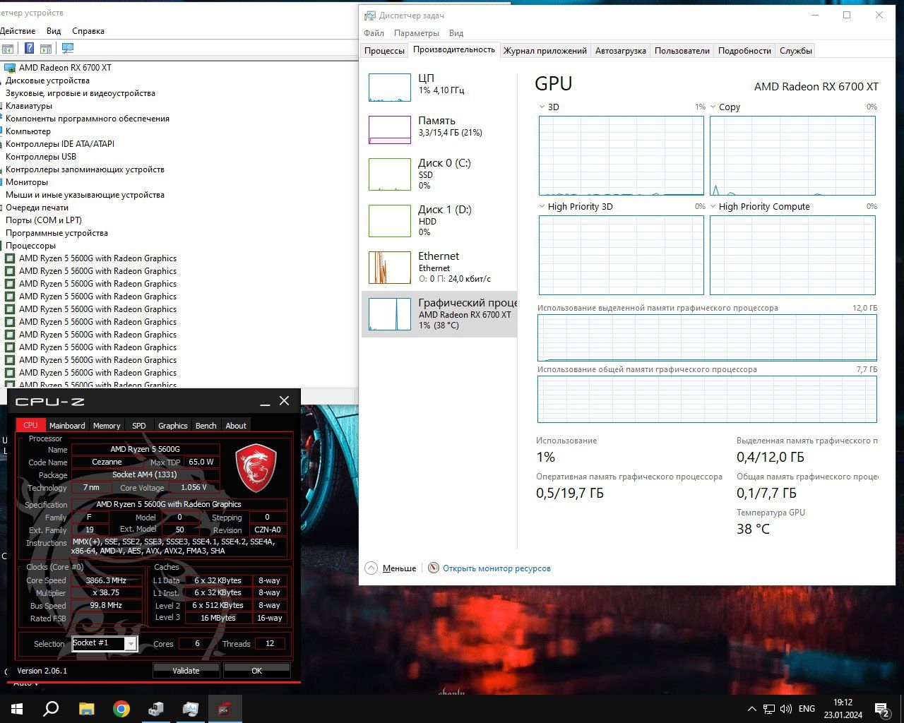Switch to Device Manager via its taskbar icon
The height and width of the screenshot is (723, 904).
155,709
